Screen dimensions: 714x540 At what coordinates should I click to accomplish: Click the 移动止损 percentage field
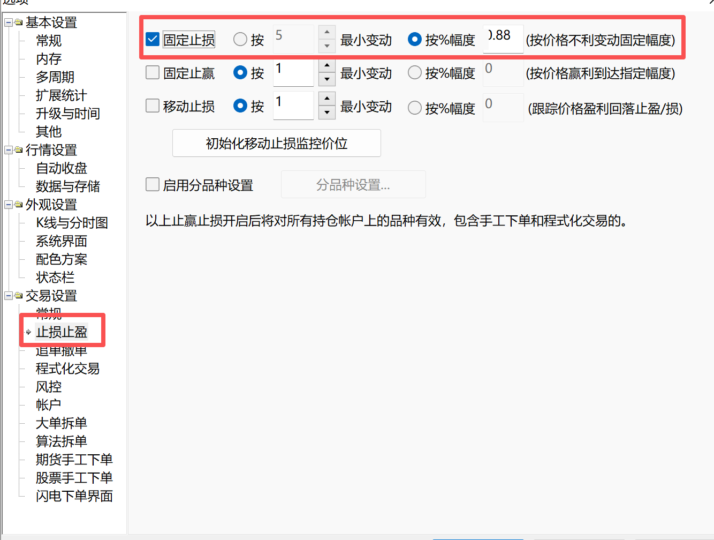pyautogui.click(x=503, y=108)
